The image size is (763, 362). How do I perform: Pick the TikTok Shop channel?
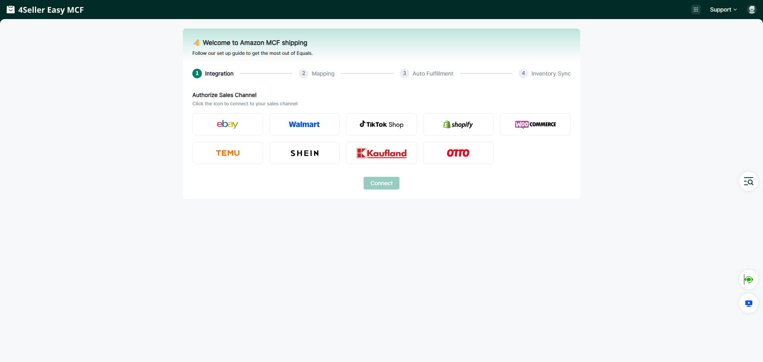coord(381,124)
